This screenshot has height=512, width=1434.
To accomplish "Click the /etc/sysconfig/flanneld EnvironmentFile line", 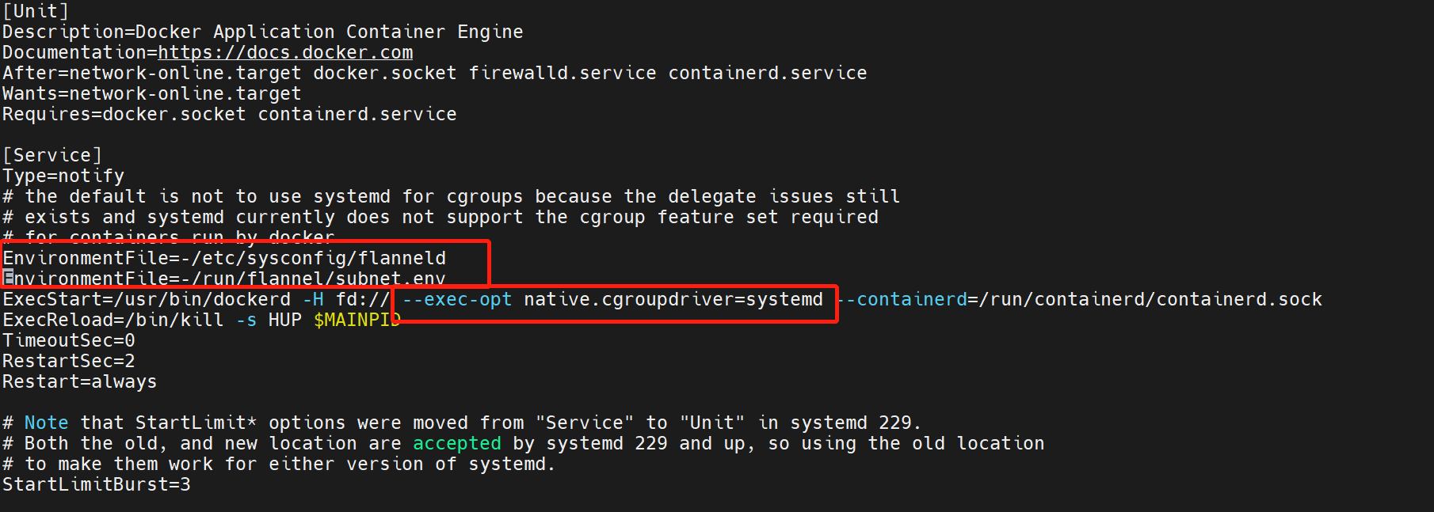I will (x=224, y=258).
